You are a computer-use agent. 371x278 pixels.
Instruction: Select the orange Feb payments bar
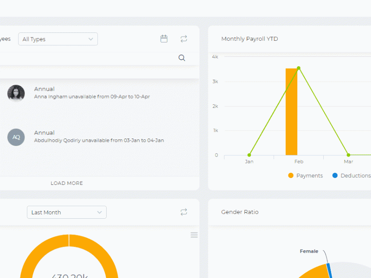pos(291,112)
